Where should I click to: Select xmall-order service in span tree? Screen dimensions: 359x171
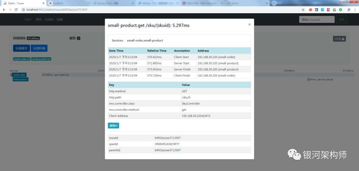coord(19,75)
